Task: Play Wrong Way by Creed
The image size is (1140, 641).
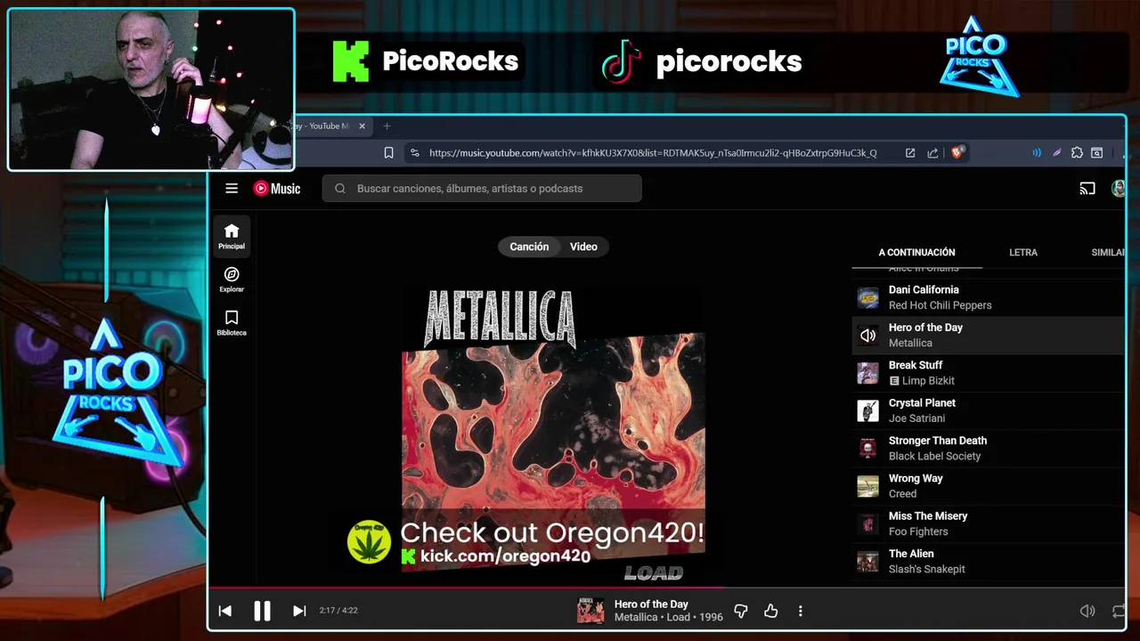Action: 988,486
